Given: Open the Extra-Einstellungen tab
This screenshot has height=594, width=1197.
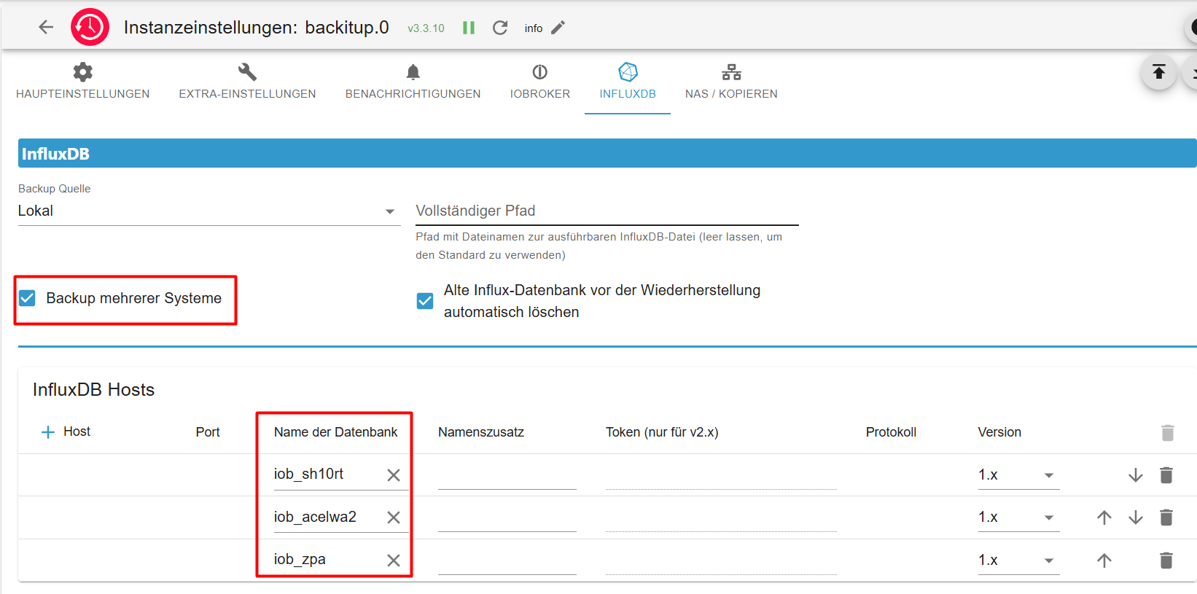Looking at the screenshot, I should pyautogui.click(x=248, y=82).
